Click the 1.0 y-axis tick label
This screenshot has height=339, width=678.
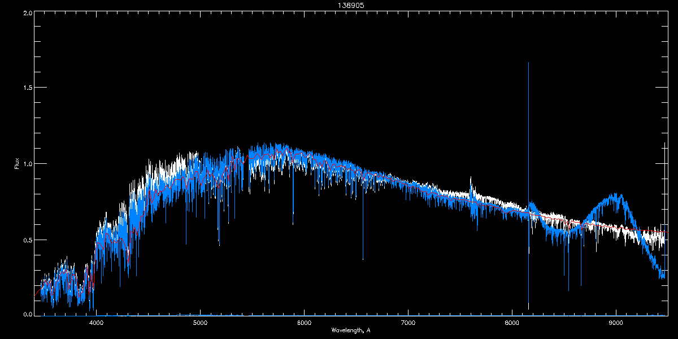tap(27, 164)
